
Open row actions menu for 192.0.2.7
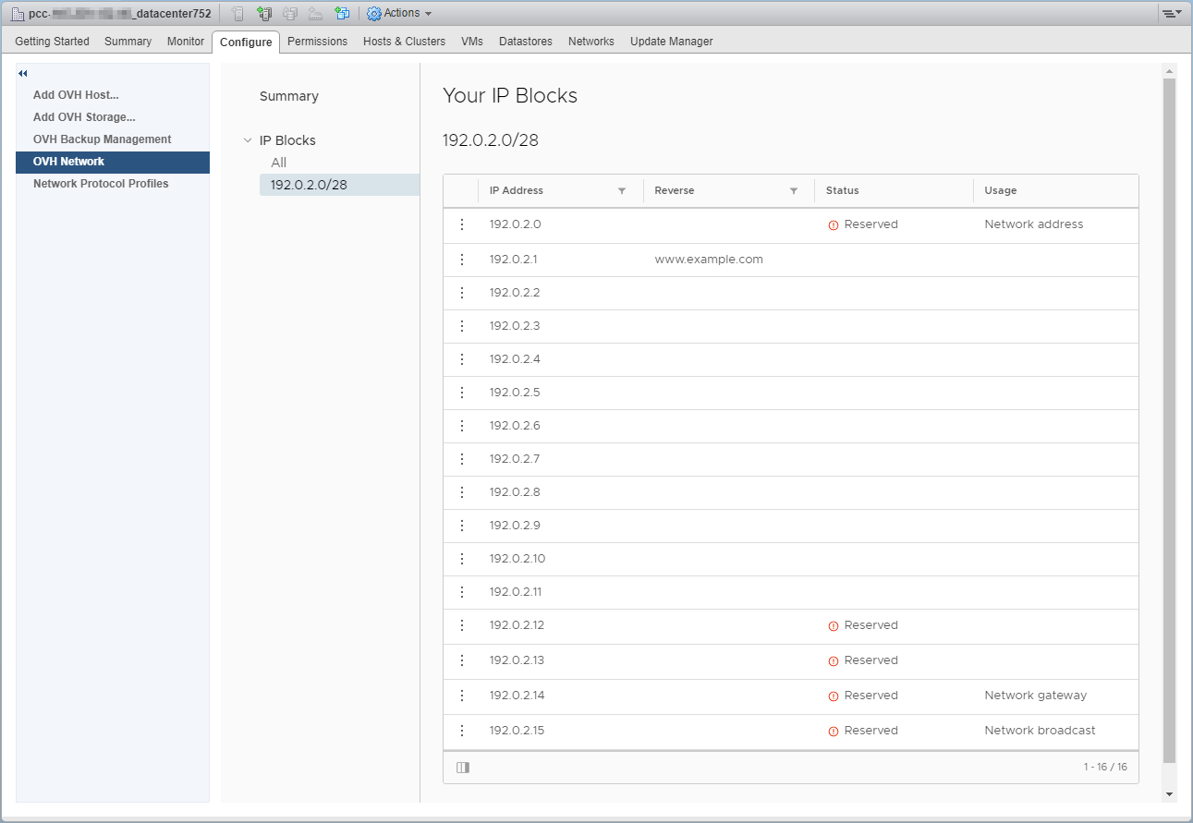(462, 459)
